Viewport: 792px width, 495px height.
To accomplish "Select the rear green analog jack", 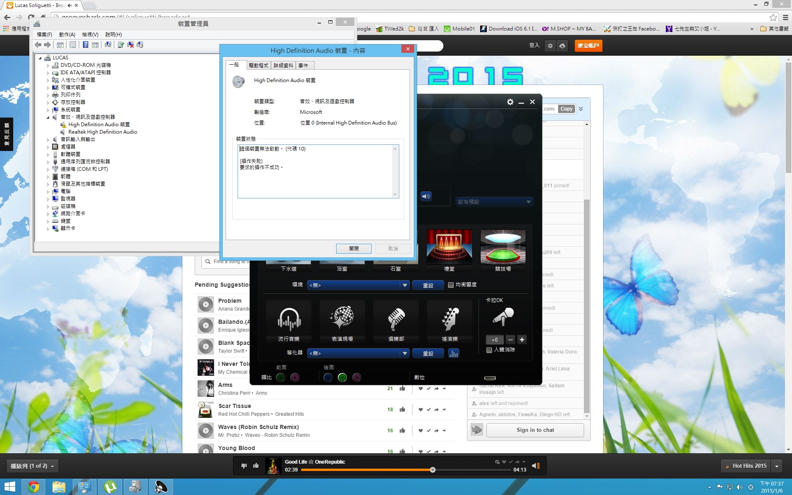I will pyautogui.click(x=342, y=377).
